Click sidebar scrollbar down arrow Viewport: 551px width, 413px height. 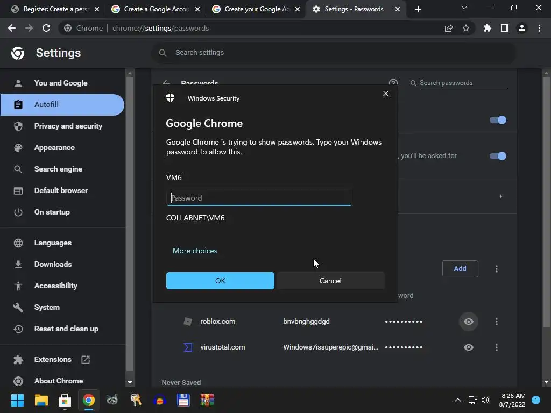tap(130, 382)
